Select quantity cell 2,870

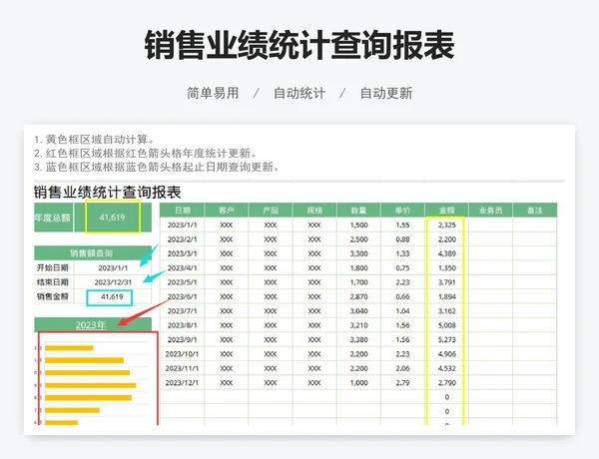(358, 296)
